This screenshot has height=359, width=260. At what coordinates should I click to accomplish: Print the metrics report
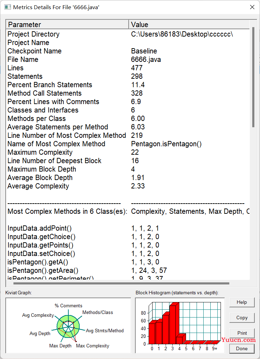click(x=242, y=333)
